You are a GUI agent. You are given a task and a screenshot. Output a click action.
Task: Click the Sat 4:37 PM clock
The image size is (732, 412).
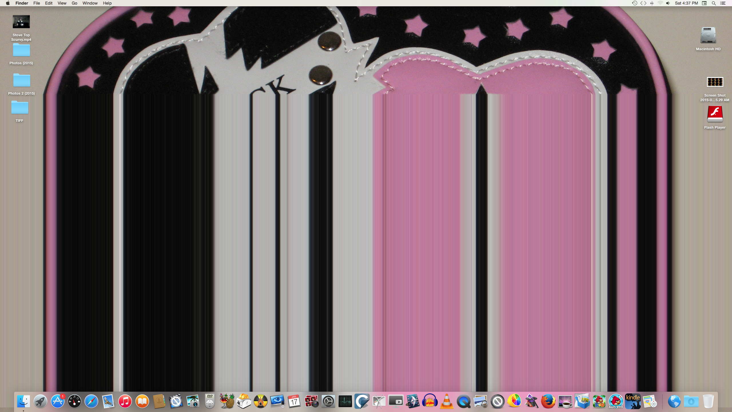(686, 3)
